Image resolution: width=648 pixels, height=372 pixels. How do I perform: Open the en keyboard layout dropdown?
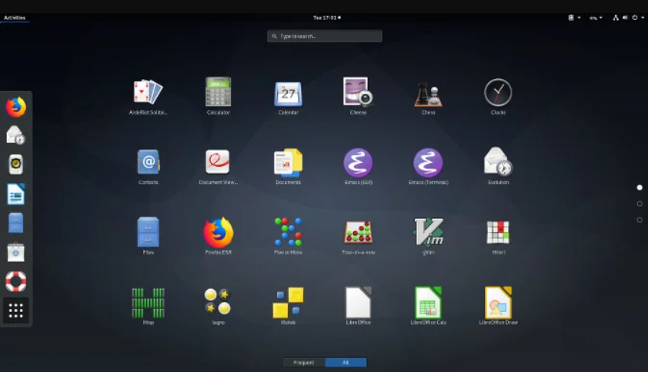point(596,18)
